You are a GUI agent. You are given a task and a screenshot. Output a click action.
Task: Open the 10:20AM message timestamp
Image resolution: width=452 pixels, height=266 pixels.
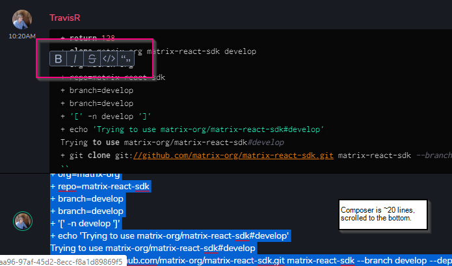(22, 36)
